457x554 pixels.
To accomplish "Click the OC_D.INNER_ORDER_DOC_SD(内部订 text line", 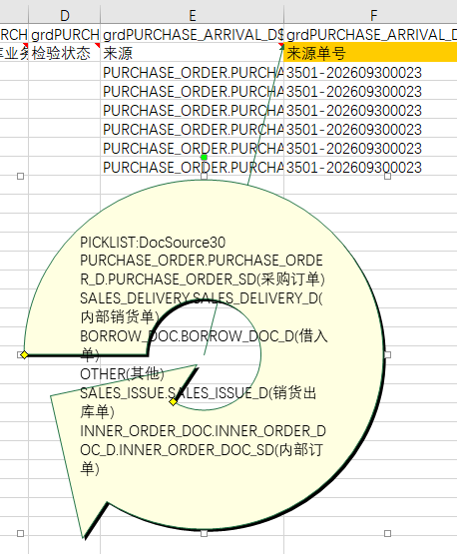I will pos(202,450).
